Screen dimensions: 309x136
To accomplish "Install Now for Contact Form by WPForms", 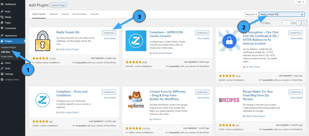I will point(202,92).
